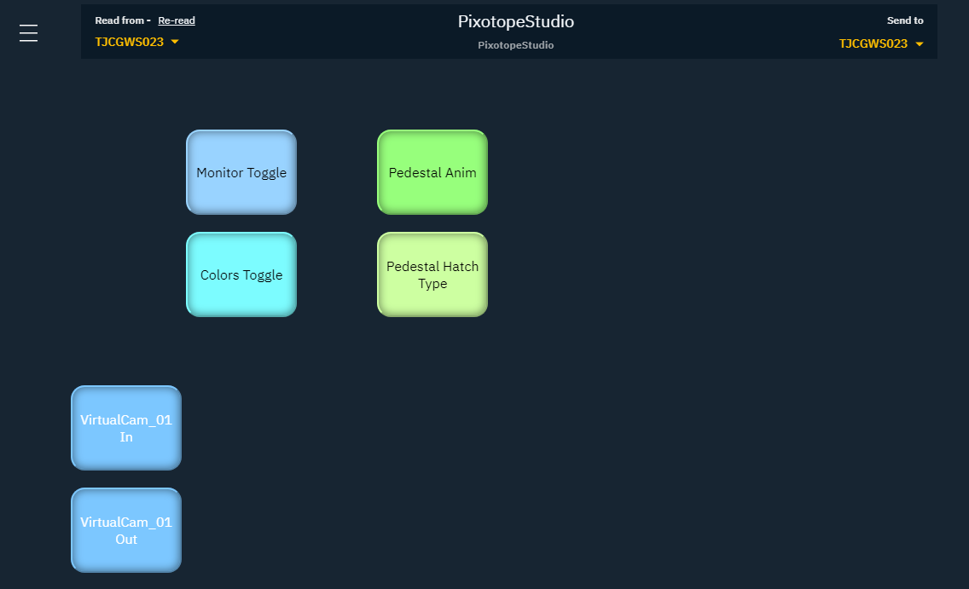Click the "Read from -" label

click(123, 20)
